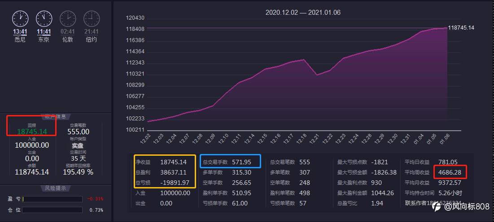Select the 最大盈利点数 value 930
The image size is (494, 222).
376,183
